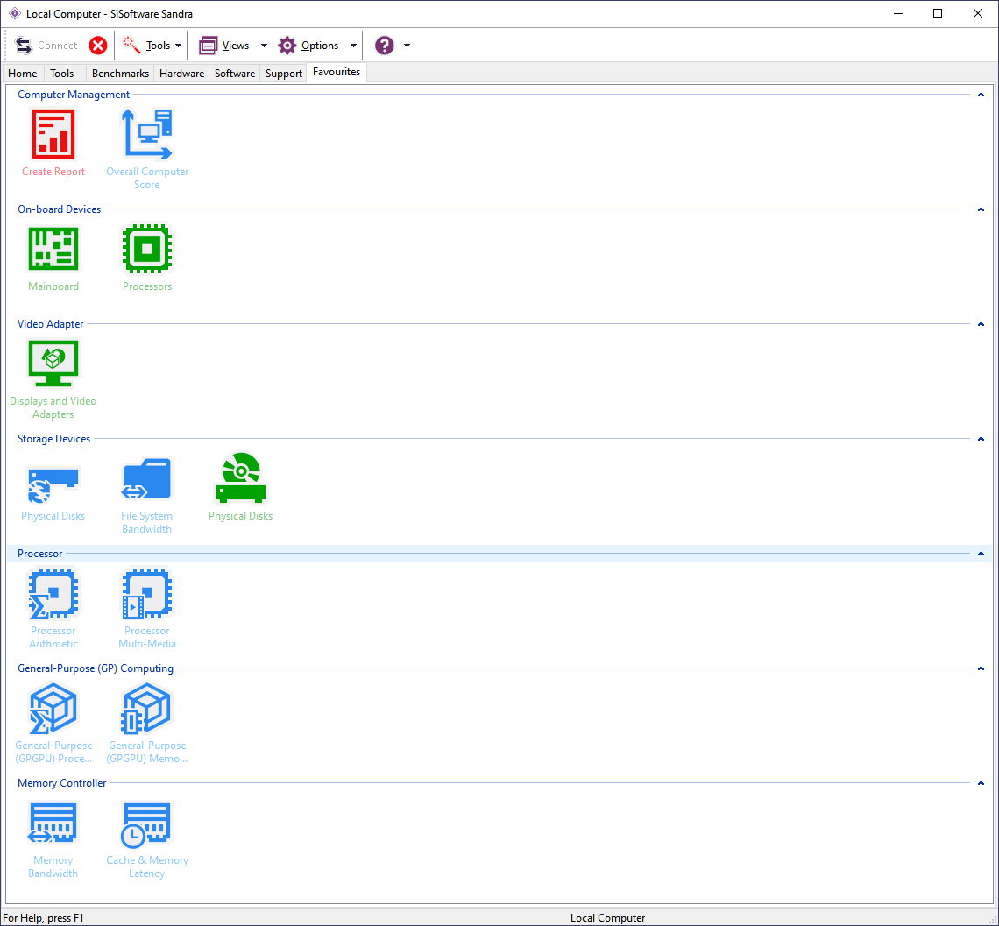Collapse the General-Purpose (GP) Computing section

pos(981,668)
